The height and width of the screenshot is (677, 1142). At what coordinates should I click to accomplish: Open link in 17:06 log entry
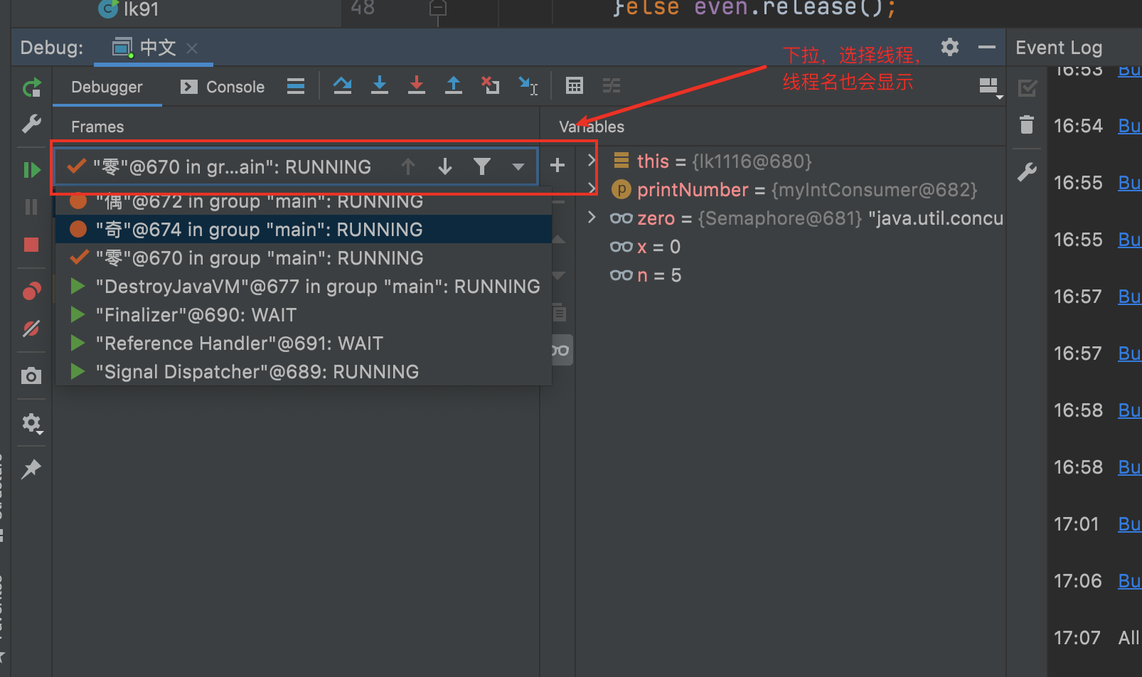click(x=1129, y=581)
